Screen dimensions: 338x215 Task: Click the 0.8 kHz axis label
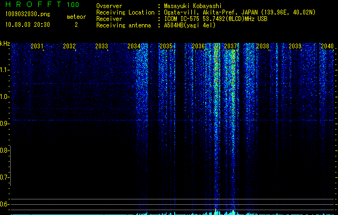(4, 150)
